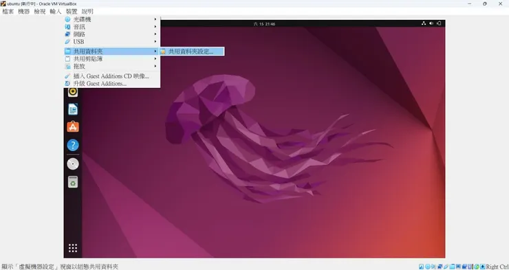The image size is (509, 270).
Task: Click the shared folders status bar icon
Action: point(452,267)
